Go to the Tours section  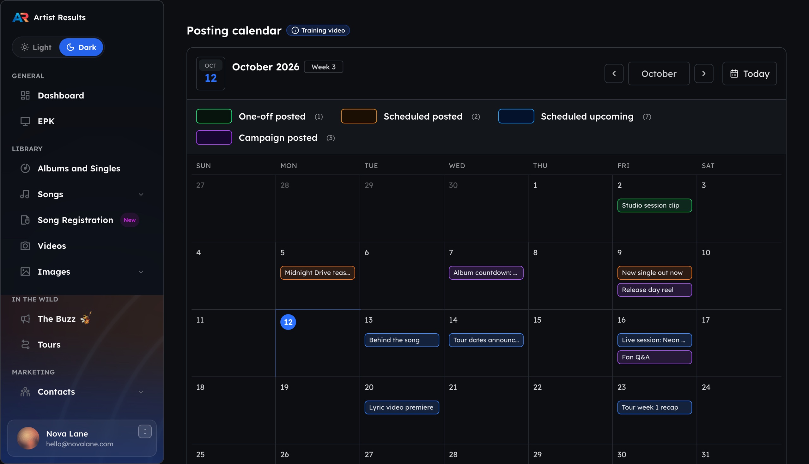82,344
